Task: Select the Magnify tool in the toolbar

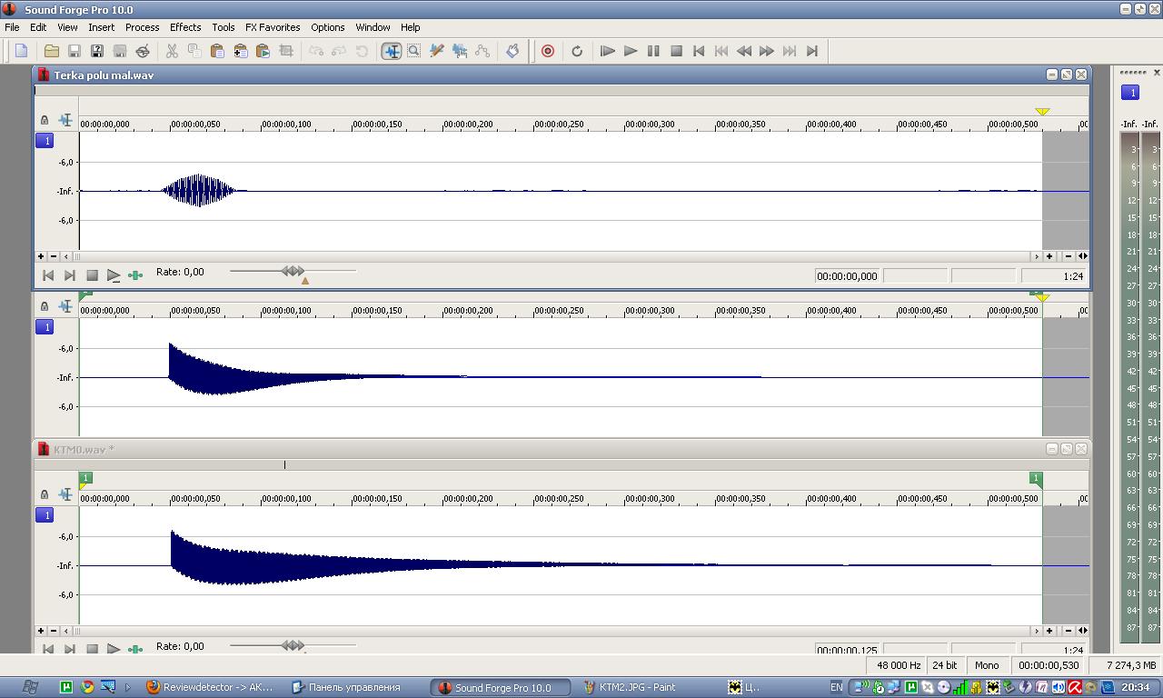Action: [x=413, y=52]
